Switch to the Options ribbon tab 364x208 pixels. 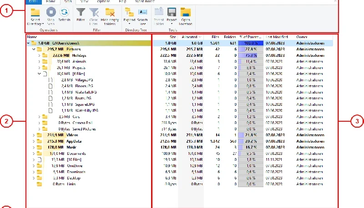click(104, 1)
